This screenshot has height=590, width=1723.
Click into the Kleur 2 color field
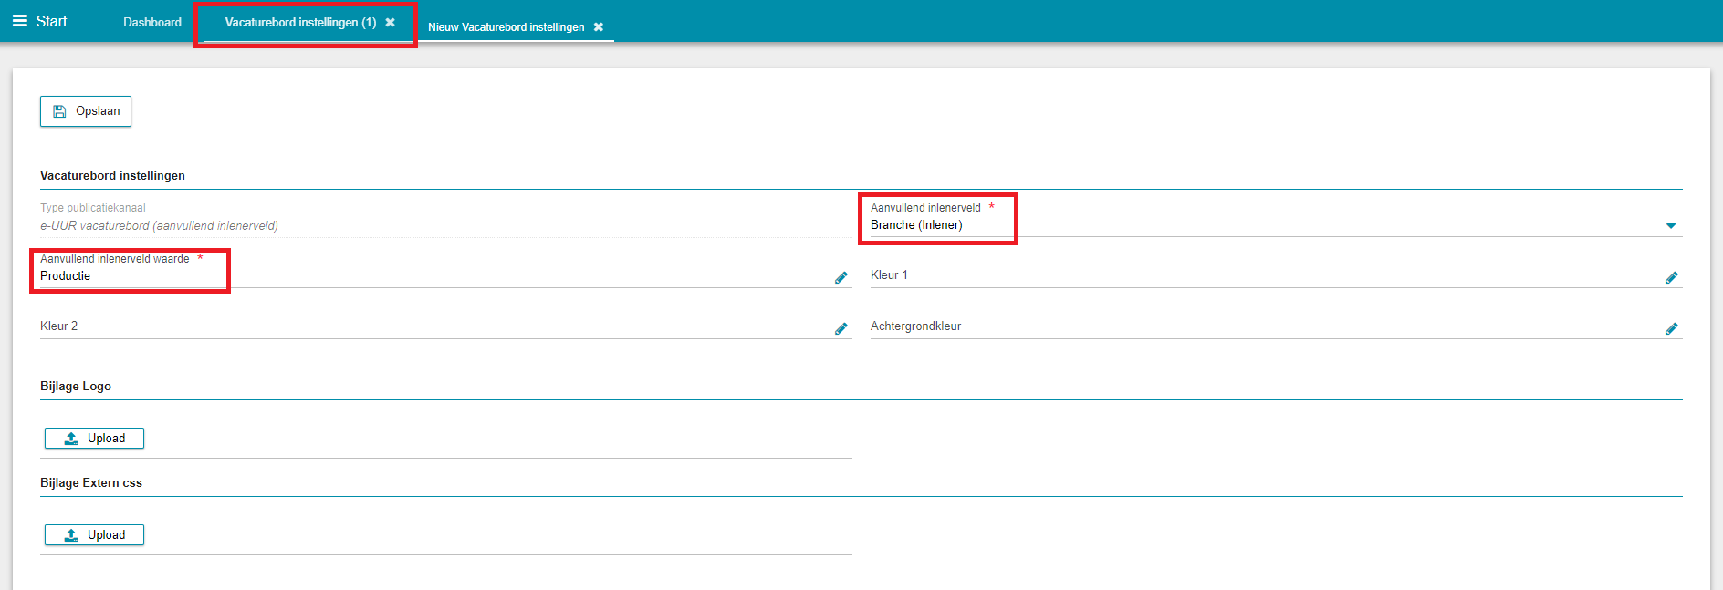pyautogui.click(x=429, y=326)
